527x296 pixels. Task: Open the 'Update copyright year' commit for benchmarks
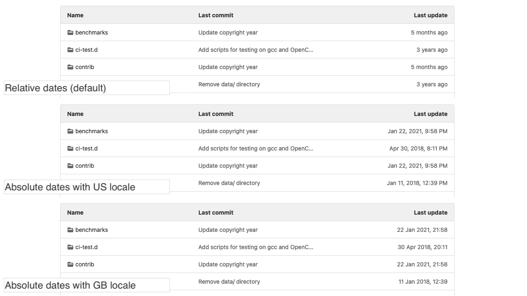click(228, 32)
